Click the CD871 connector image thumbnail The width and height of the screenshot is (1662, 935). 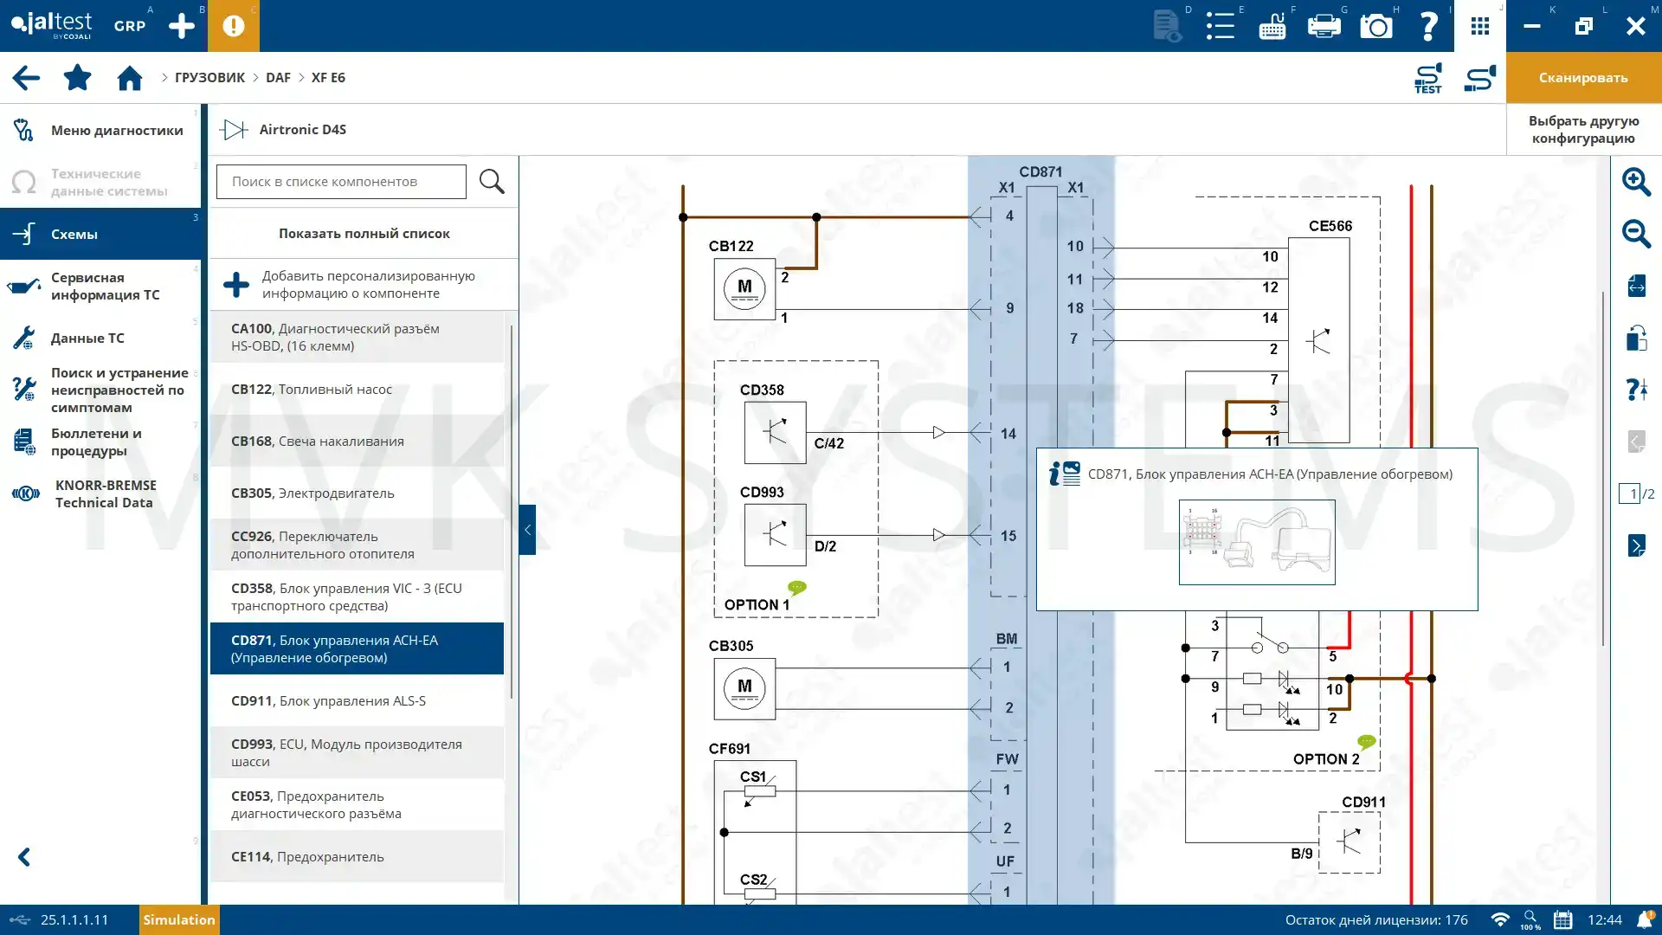1257,542
